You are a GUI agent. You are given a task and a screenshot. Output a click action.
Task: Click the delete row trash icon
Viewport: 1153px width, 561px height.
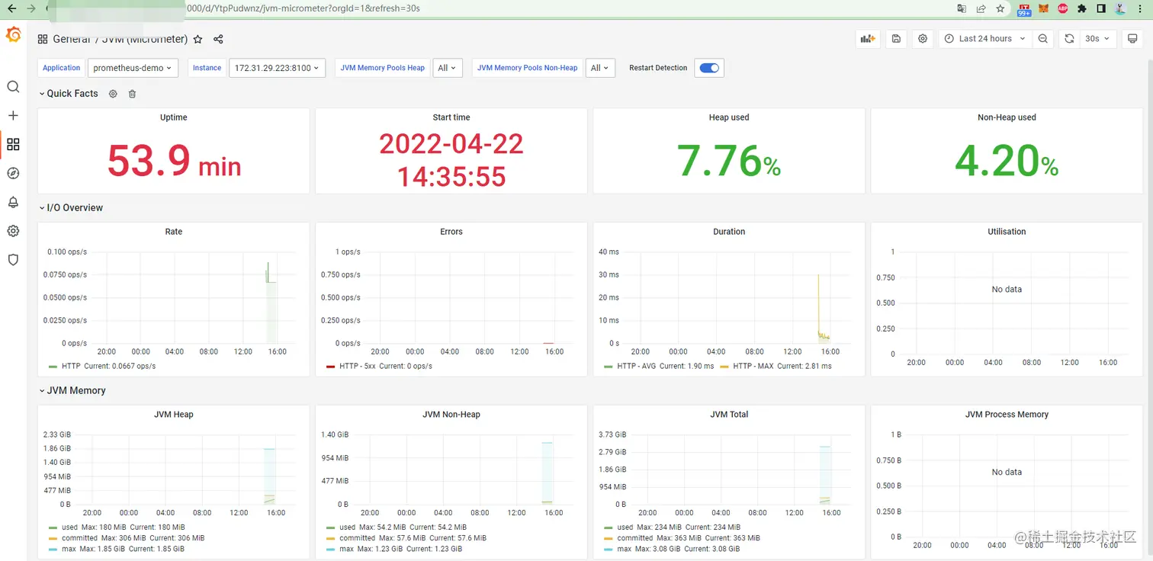[x=132, y=93]
